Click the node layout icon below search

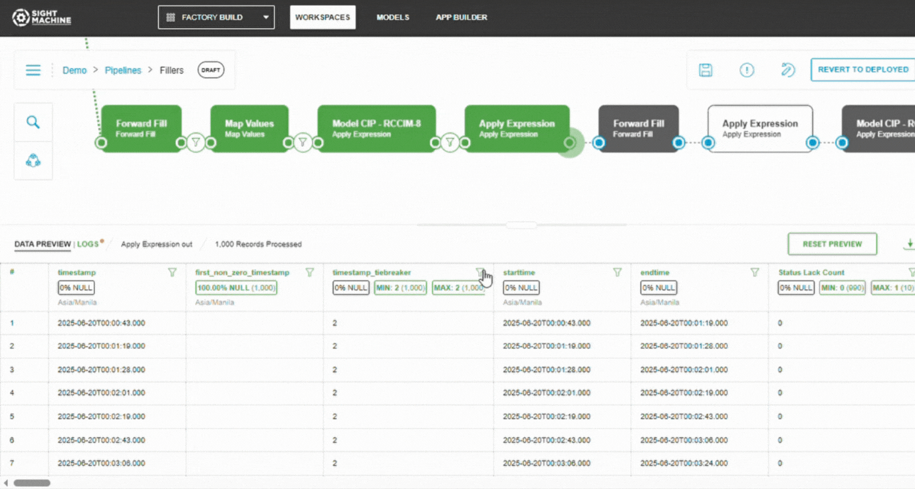point(33,160)
